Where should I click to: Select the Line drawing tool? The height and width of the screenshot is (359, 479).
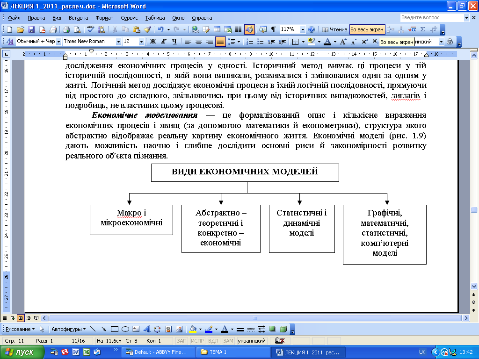[x=93, y=329]
